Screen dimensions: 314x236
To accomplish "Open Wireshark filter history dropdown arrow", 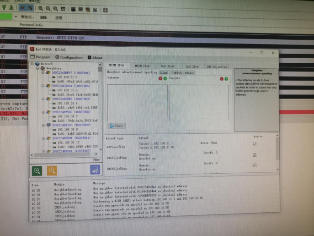I will pos(16,16).
